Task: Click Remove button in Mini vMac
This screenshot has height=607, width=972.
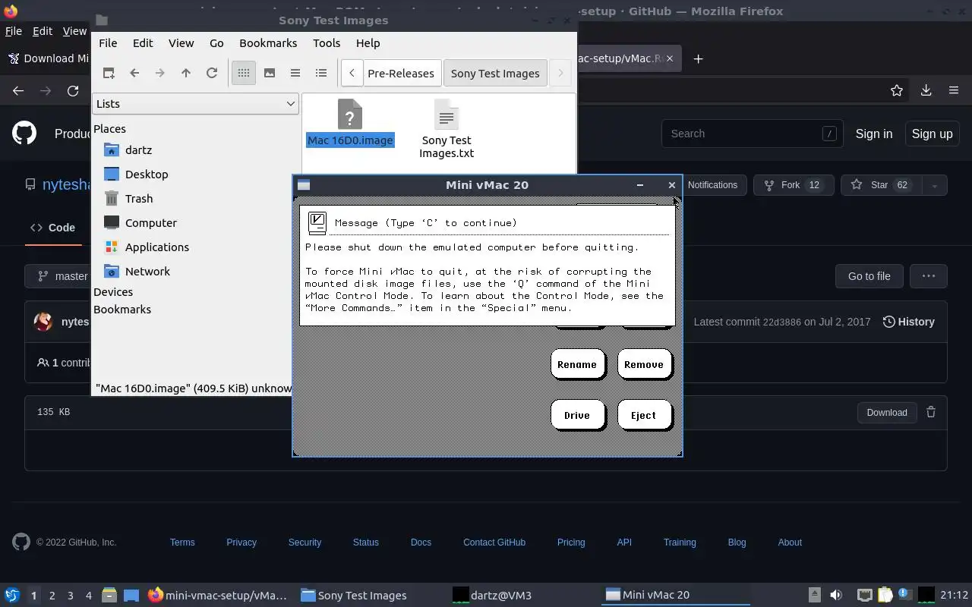Action: pos(644,365)
